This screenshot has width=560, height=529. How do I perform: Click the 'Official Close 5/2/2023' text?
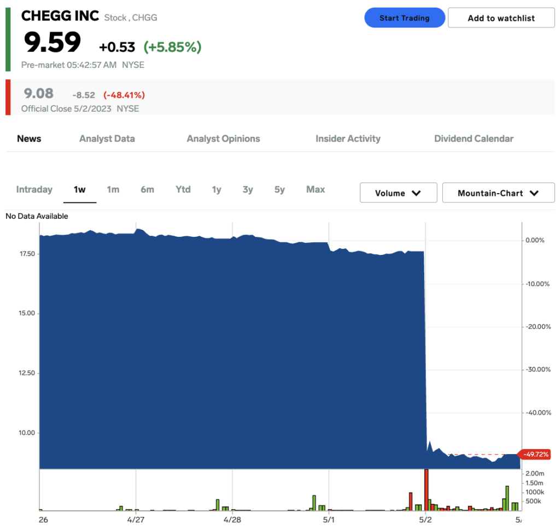[x=66, y=108]
